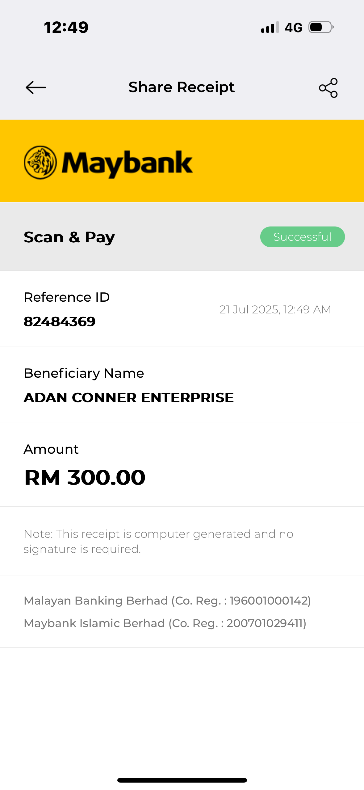Image resolution: width=364 pixels, height=790 pixels.
Task: Tap the cellular signal bars icon
Action: [270, 27]
